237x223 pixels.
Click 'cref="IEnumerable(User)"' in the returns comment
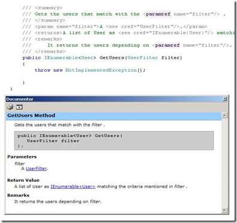point(170,33)
